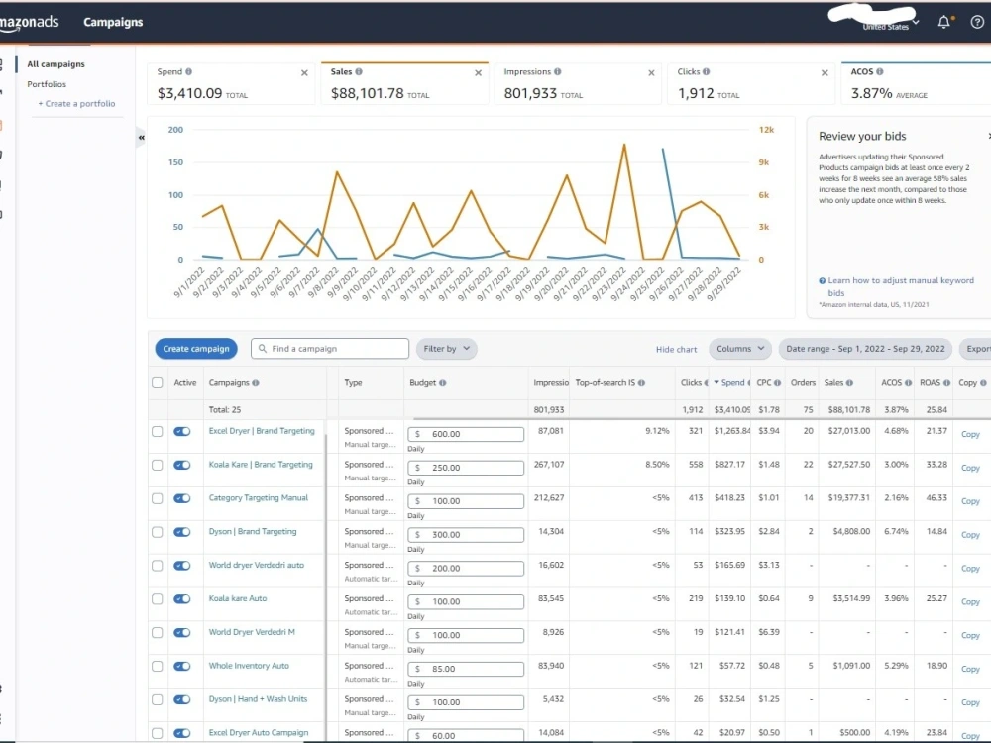Open Portfolios in sidebar
Viewport: 991px width, 743px height.
tap(47, 84)
